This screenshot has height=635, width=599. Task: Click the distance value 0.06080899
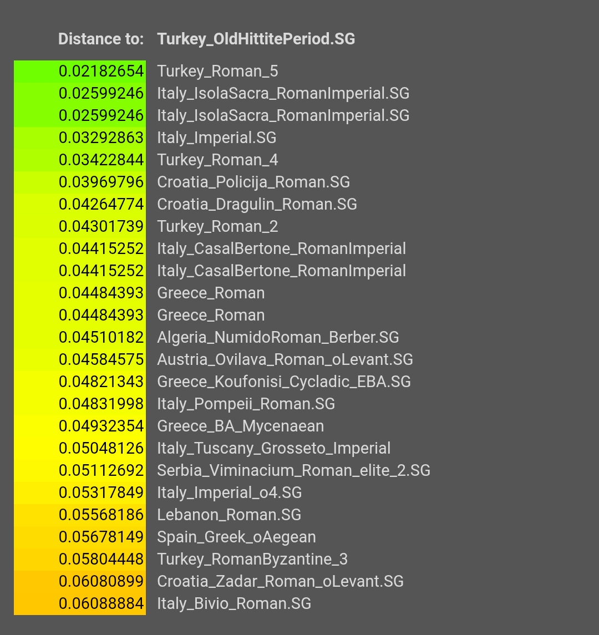pos(101,582)
